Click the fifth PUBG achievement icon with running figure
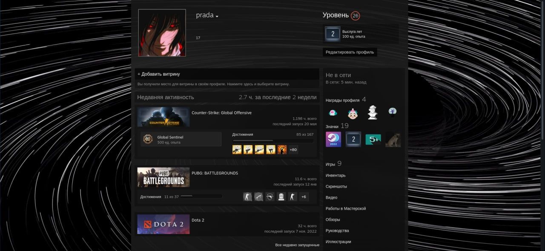Screen dimensions: 545x251 (x=292, y=197)
